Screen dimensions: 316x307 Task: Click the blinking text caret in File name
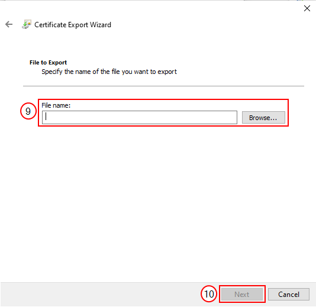click(x=46, y=117)
